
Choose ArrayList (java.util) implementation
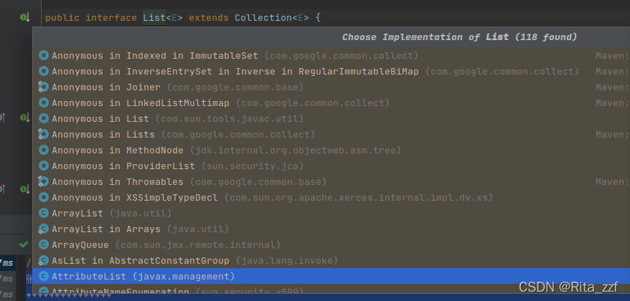tap(331, 214)
